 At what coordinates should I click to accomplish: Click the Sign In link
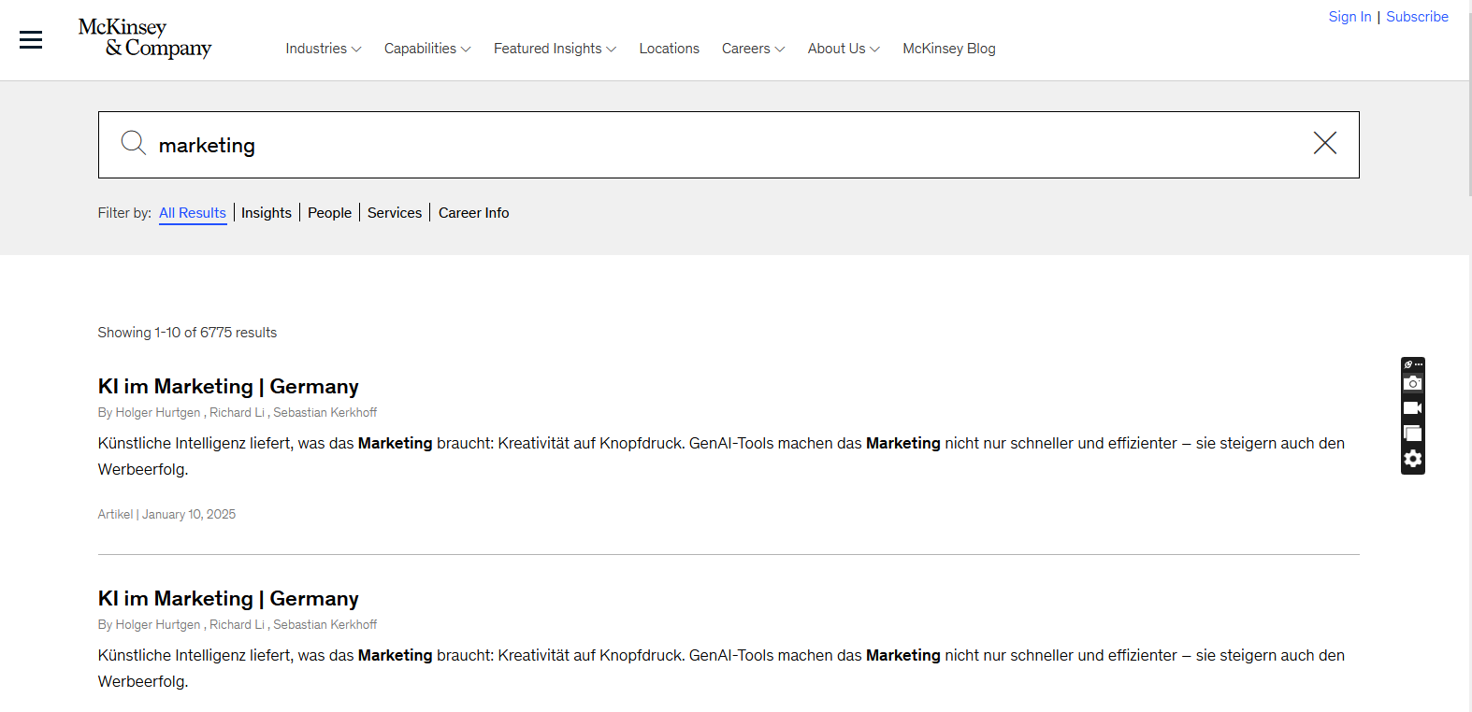1349,17
